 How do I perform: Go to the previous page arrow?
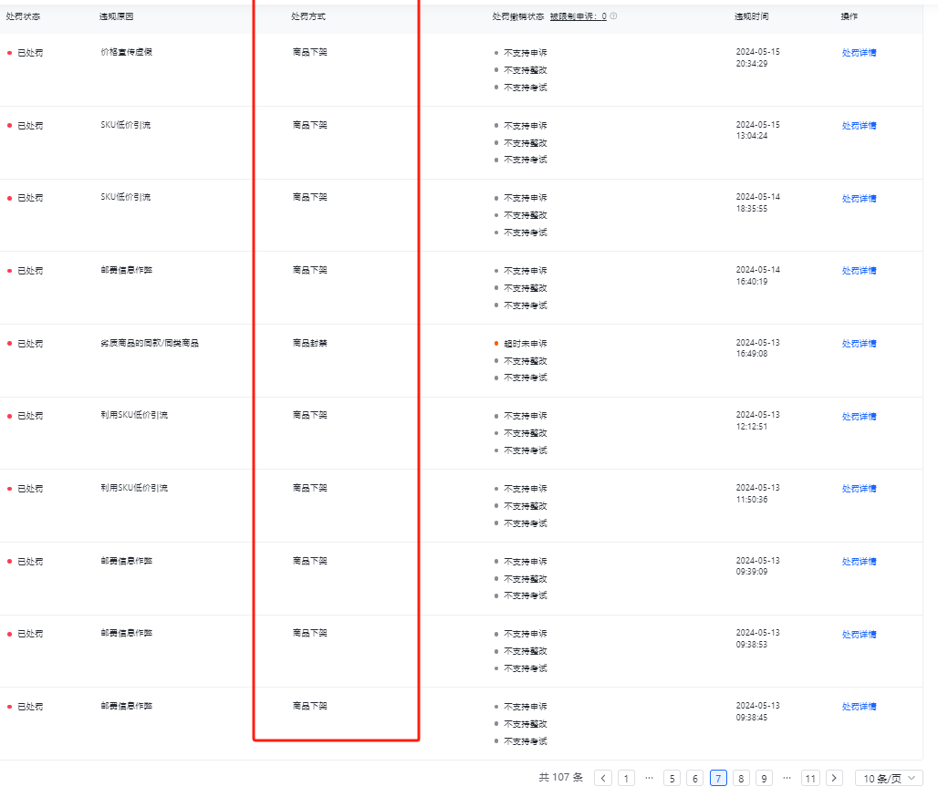pos(603,778)
